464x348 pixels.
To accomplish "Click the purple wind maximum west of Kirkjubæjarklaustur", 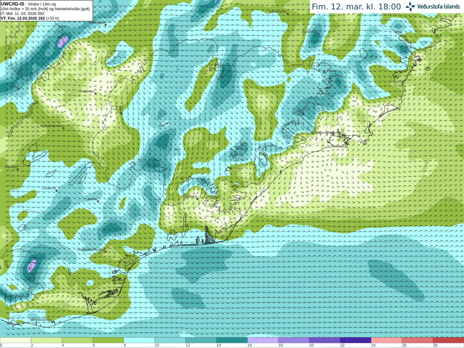I will (x=32, y=266).
